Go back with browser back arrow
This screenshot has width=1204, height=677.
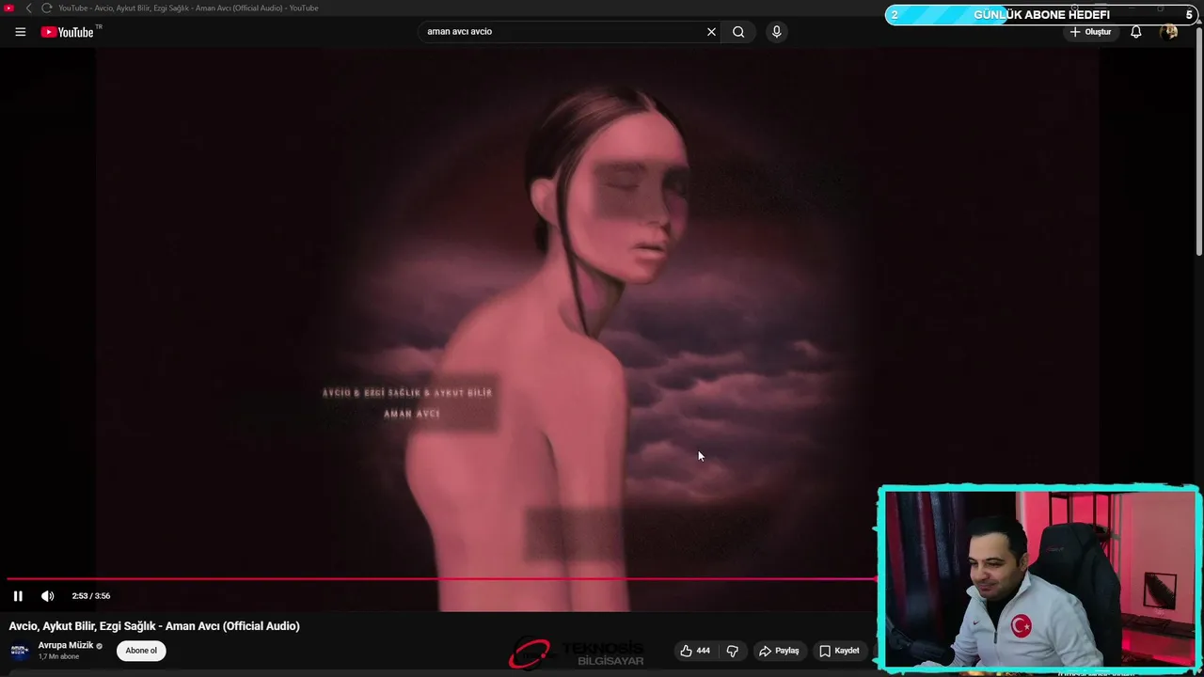pos(28,8)
